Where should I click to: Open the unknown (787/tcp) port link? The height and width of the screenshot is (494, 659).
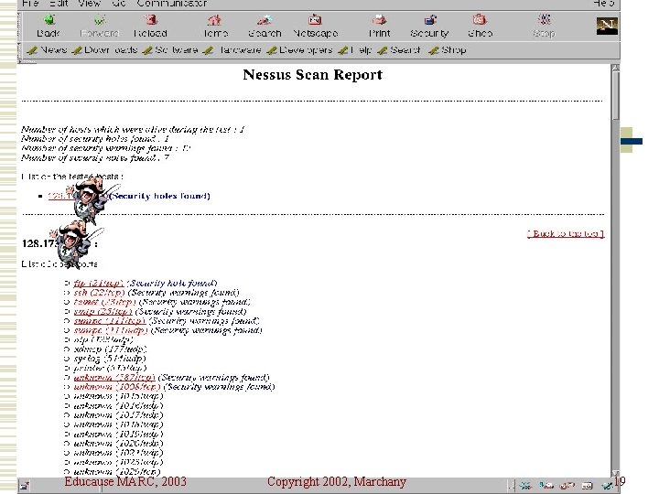click(114, 378)
